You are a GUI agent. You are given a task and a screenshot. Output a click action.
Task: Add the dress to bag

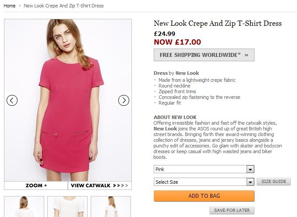tap(204, 196)
